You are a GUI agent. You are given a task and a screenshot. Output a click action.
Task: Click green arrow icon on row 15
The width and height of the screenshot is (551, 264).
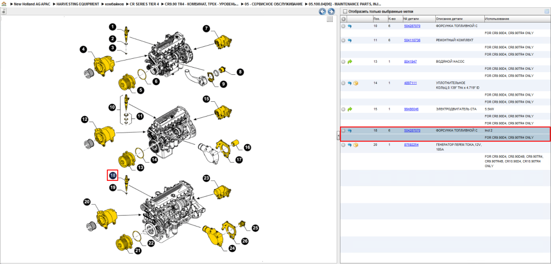tap(350, 109)
